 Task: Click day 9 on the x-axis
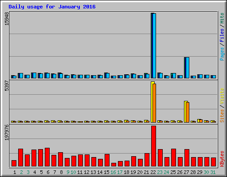tap(68, 172)
